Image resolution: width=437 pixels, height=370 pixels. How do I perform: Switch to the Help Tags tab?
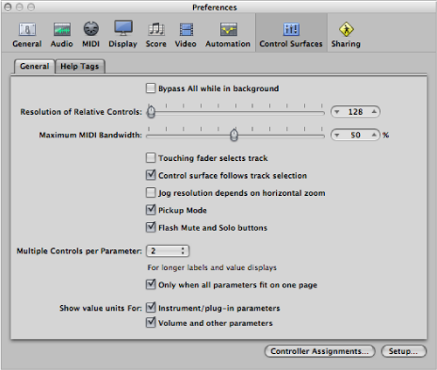point(80,66)
